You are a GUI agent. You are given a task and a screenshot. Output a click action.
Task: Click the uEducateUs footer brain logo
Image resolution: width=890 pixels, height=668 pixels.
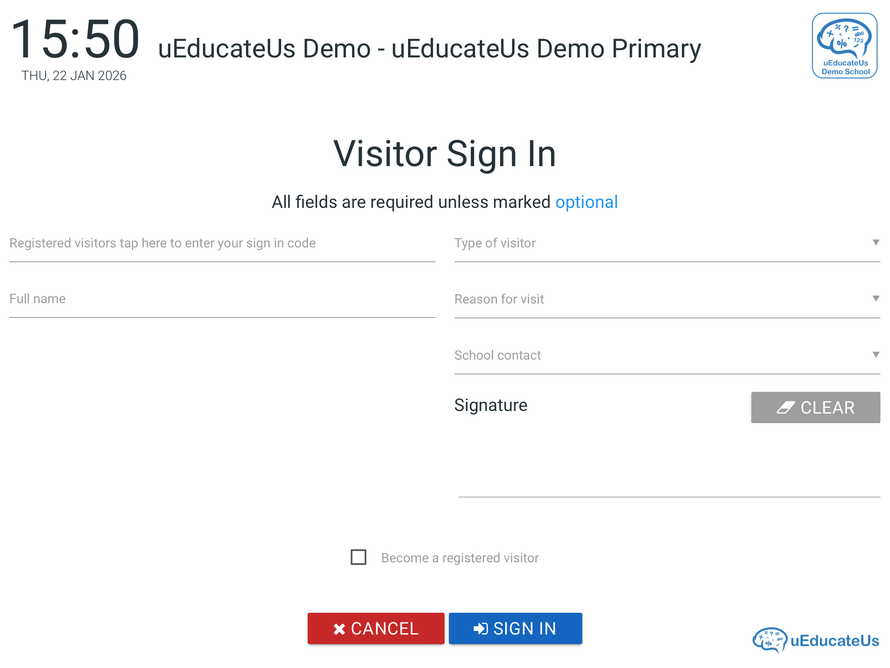[x=770, y=640]
